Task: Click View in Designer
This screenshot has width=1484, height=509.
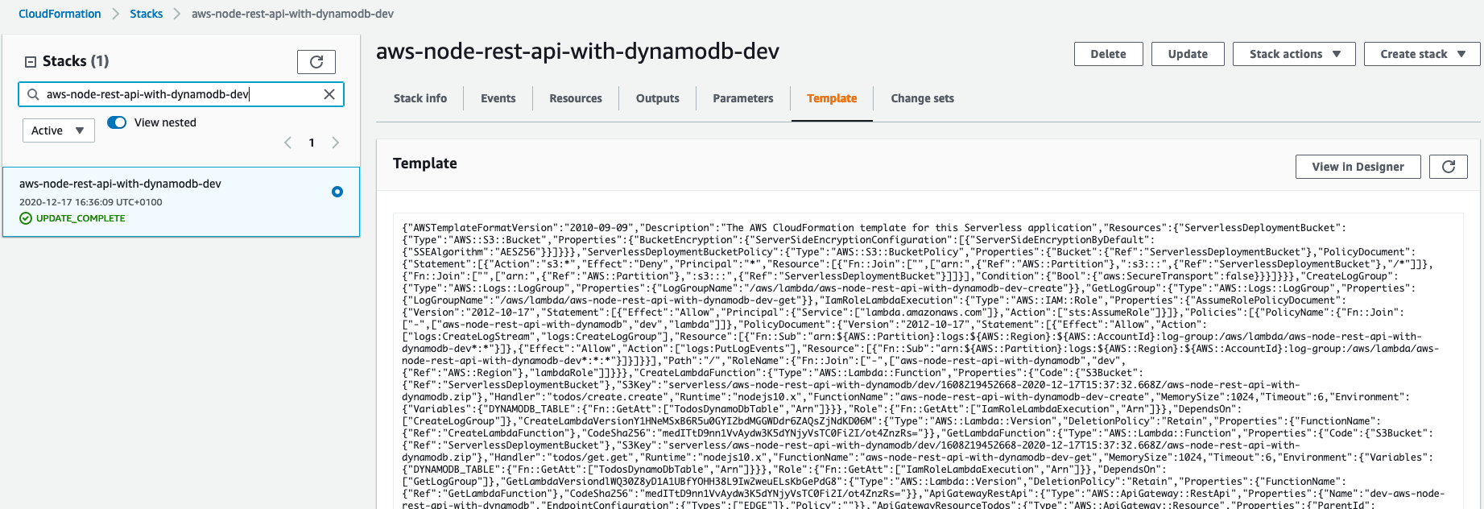Action: pos(1358,167)
